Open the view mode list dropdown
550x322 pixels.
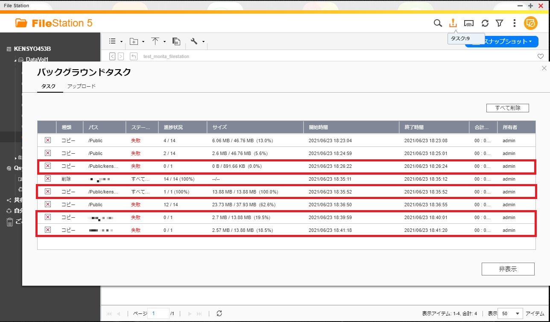click(x=115, y=41)
